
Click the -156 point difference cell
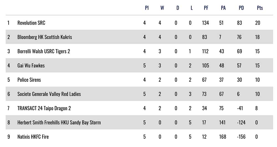[x=241, y=137]
